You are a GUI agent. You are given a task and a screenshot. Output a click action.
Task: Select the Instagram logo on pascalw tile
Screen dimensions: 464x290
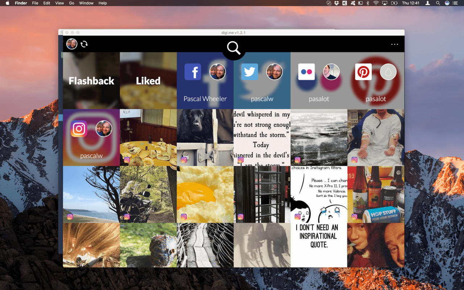coord(79,129)
